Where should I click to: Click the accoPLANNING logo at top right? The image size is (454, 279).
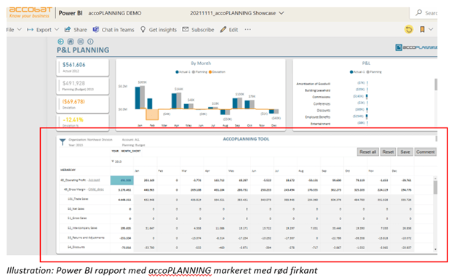click(416, 47)
